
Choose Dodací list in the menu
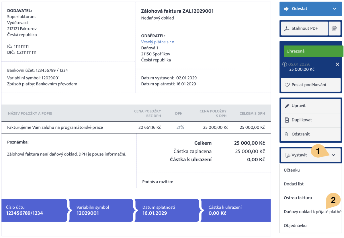[294, 184]
